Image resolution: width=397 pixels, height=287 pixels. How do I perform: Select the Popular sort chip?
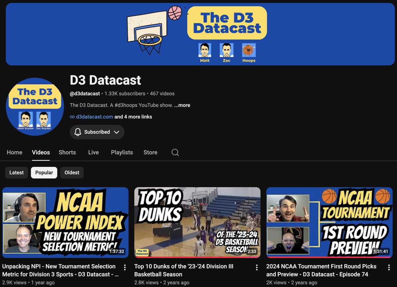click(44, 173)
